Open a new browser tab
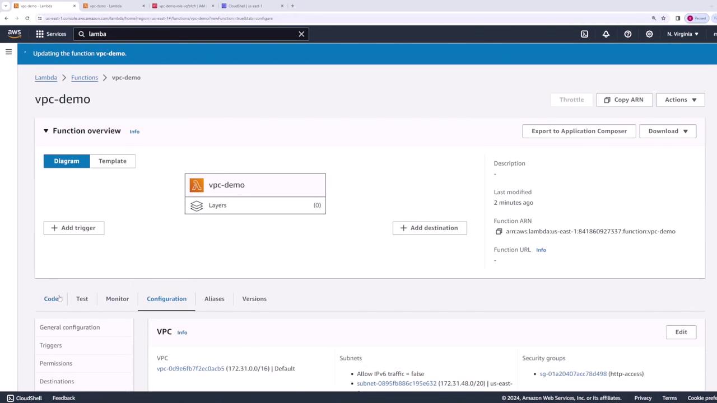The width and height of the screenshot is (717, 403). pos(292,6)
